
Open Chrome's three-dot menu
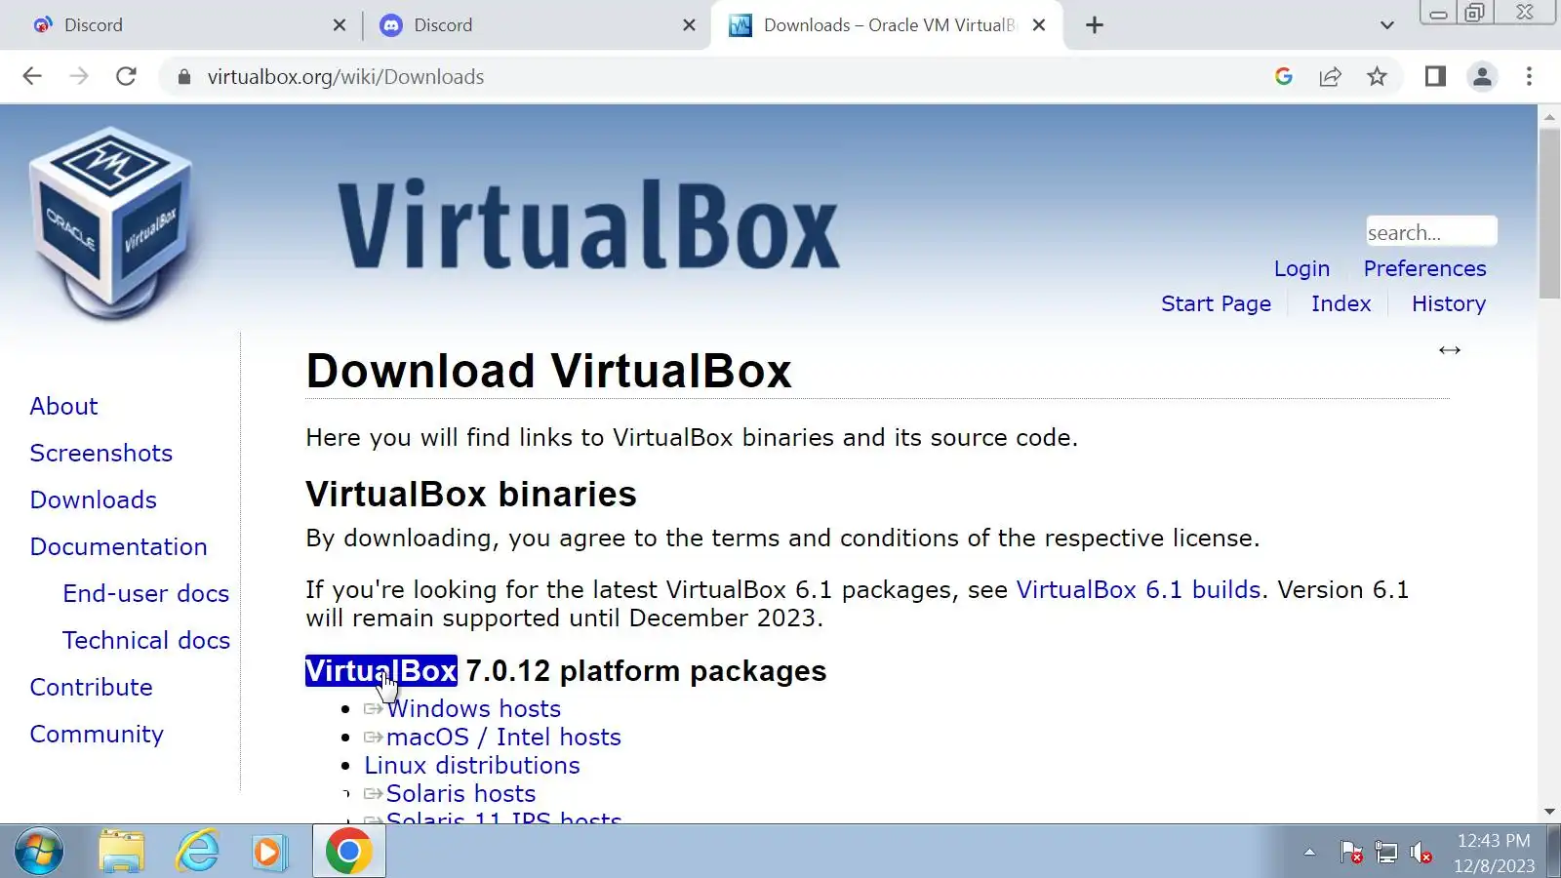coord(1529,76)
